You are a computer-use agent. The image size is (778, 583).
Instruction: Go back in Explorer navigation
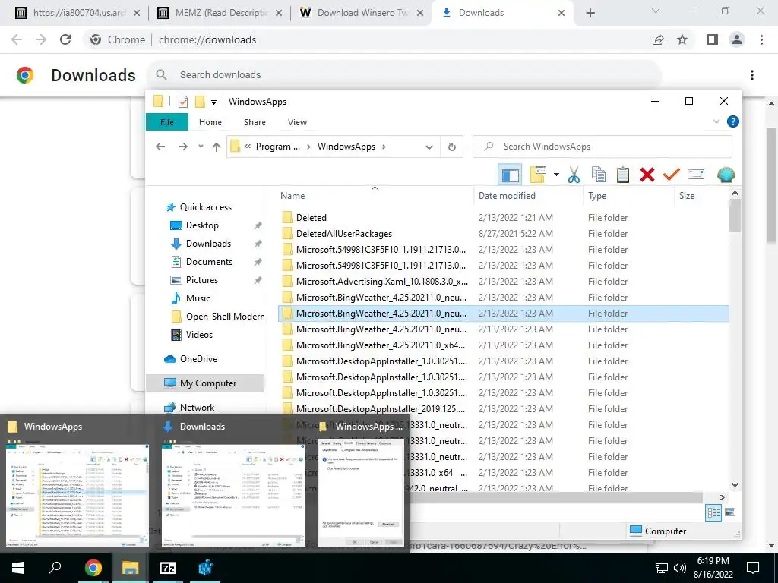coord(160,147)
